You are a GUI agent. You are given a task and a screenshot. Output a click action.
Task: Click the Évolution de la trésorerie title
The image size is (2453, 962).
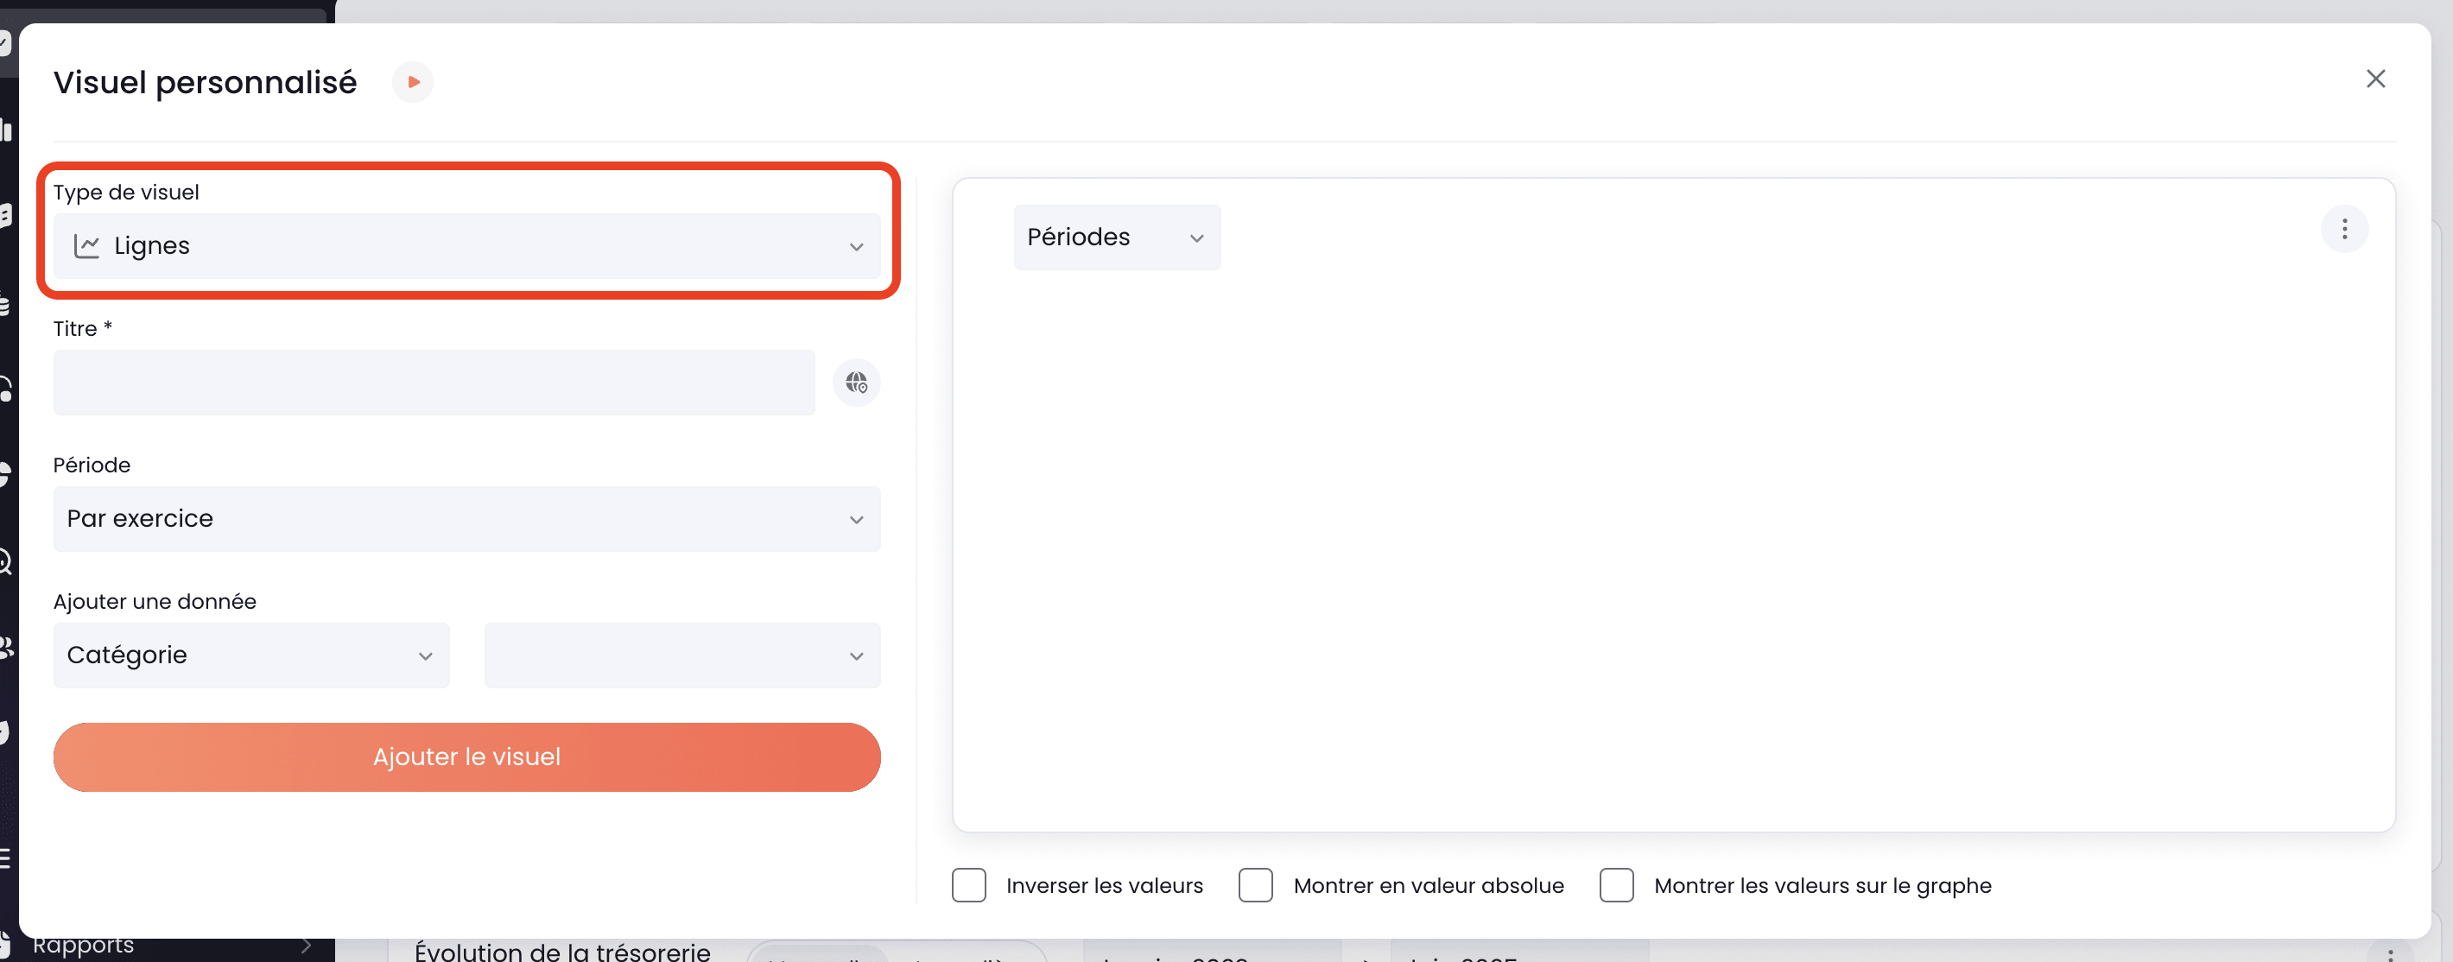561,952
